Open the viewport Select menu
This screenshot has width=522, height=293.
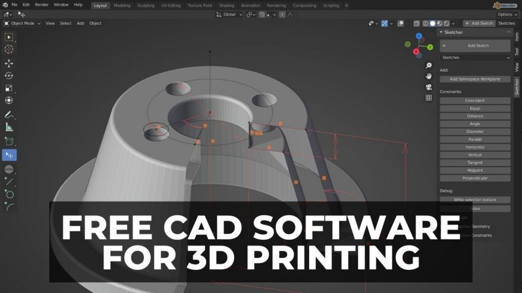pyautogui.click(x=65, y=23)
